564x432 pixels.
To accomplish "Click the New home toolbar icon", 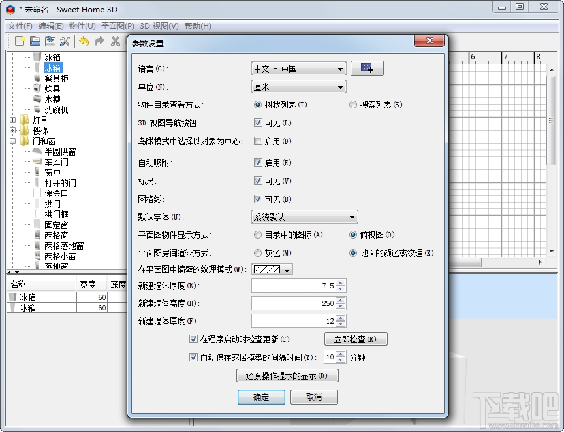I will [x=20, y=41].
